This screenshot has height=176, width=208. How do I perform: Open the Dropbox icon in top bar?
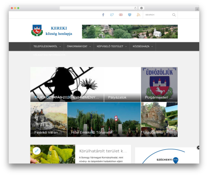129,15
